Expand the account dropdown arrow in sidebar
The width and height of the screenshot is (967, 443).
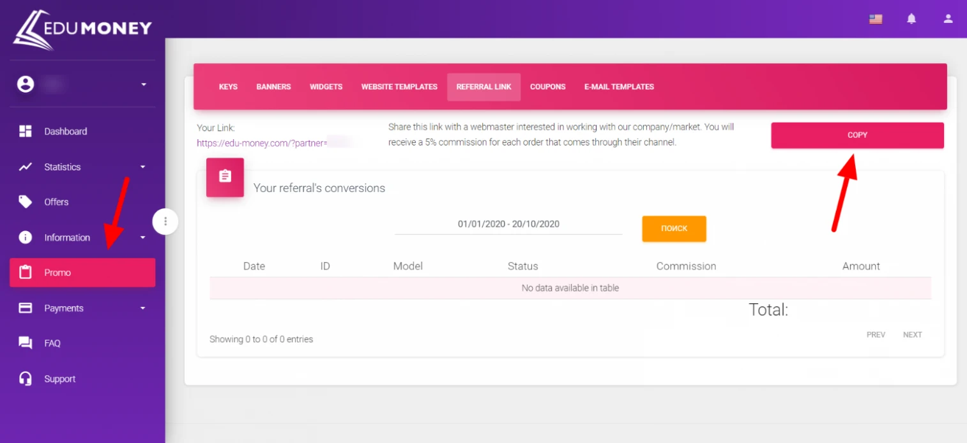tap(144, 84)
